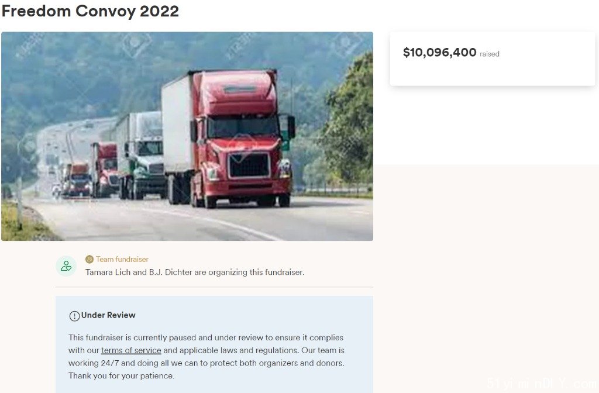This screenshot has width=599, height=393.
Task: Click the blue Under Review notice box
Action: [214, 344]
